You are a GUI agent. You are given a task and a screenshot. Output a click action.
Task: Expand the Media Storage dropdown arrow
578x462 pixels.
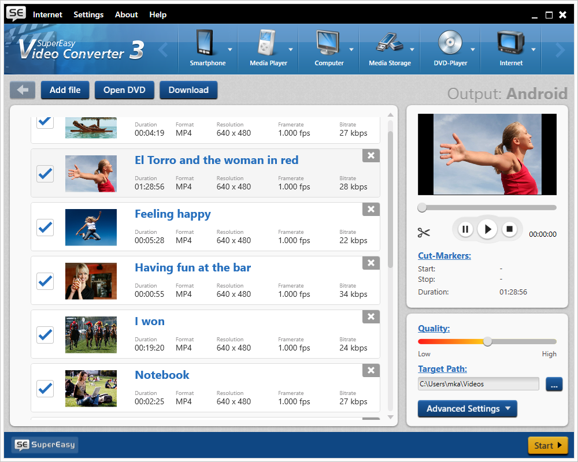tap(412, 49)
